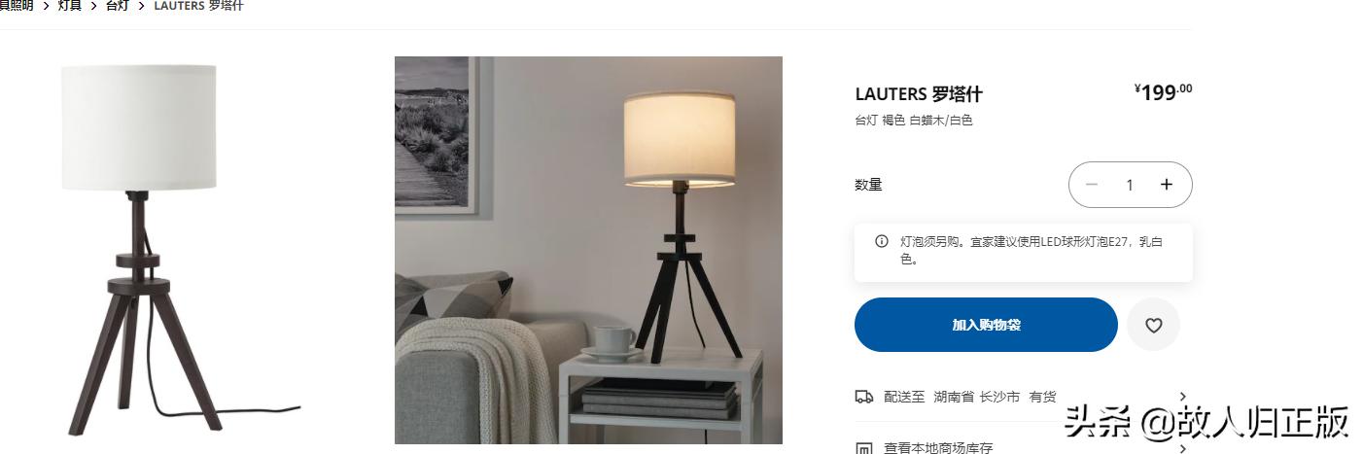Open the 灯具 breadcrumb link
The width and height of the screenshot is (1363, 454).
(x=70, y=6)
